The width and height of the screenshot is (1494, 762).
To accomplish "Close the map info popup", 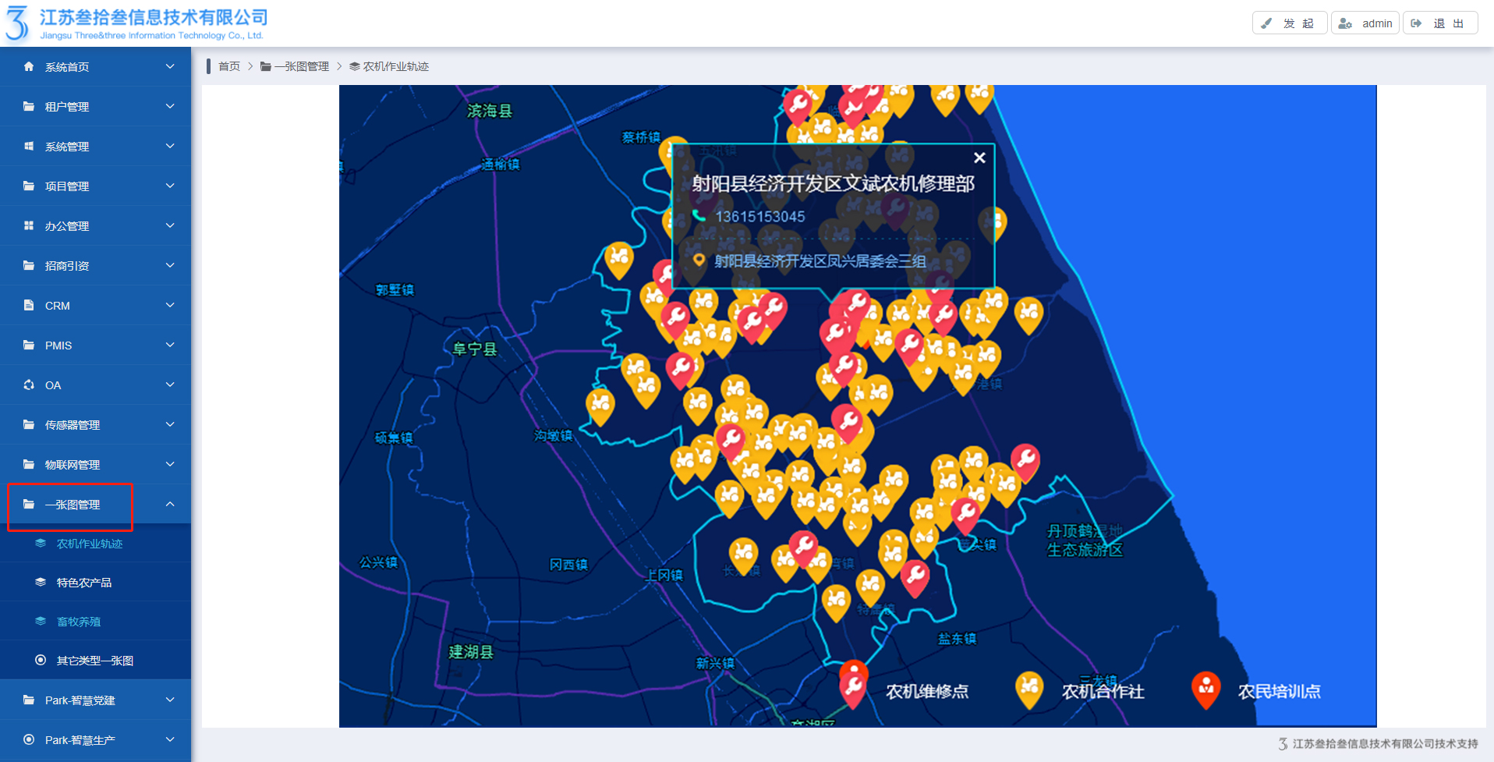I will pos(979,158).
